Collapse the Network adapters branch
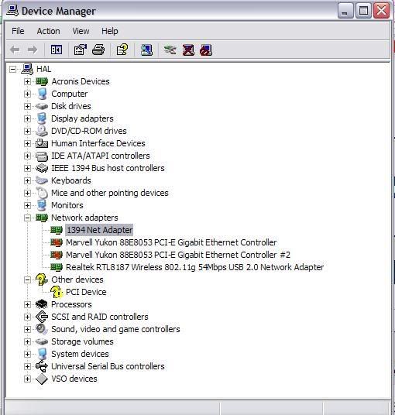 point(27,218)
